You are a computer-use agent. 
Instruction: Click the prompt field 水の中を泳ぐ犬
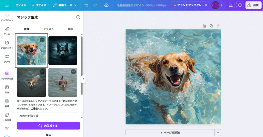pyautogui.click(x=47, y=116)
